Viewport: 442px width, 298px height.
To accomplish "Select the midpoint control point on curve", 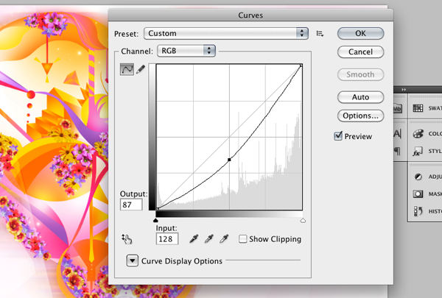I will tap(229, 160).
